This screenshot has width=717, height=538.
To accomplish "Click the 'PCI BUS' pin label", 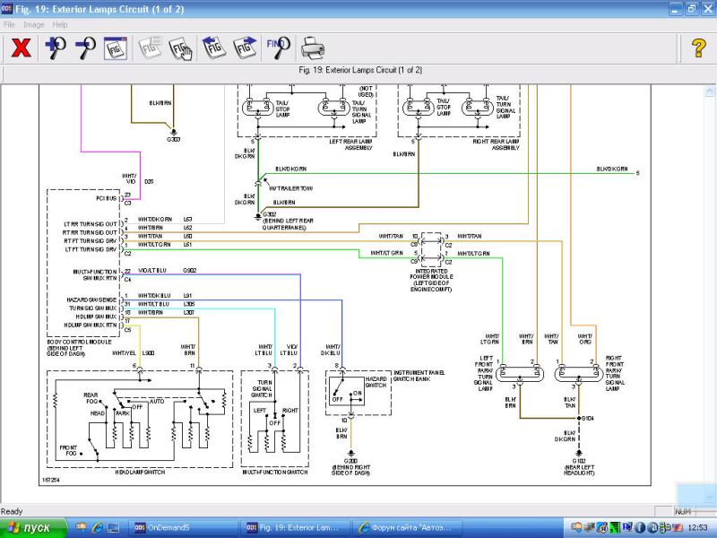I will pyautogui.click(x=106, y=198).
